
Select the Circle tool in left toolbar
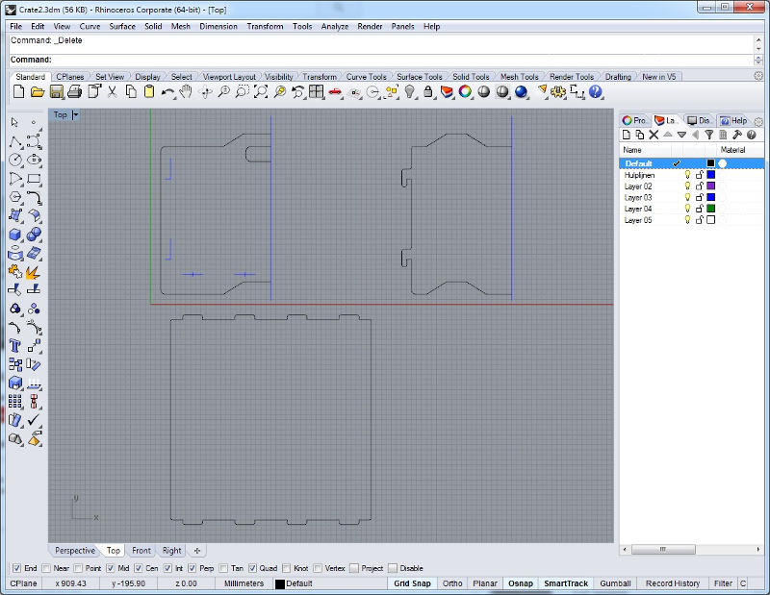[15, 160]
